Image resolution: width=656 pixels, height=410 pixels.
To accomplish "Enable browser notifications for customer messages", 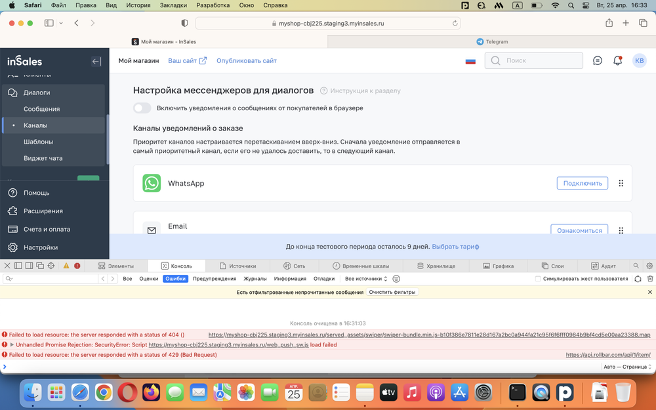I will coord(142,108).
